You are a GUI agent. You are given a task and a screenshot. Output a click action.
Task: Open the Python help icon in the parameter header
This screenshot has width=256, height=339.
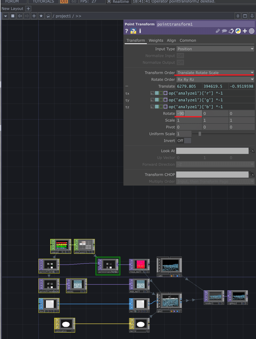tap(133, 31)
